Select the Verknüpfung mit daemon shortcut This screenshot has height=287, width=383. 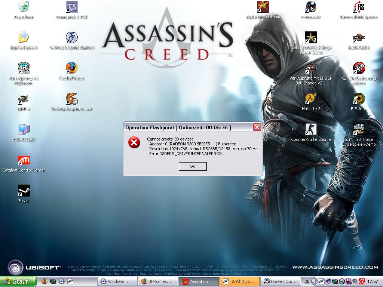[x=71, y=40]
